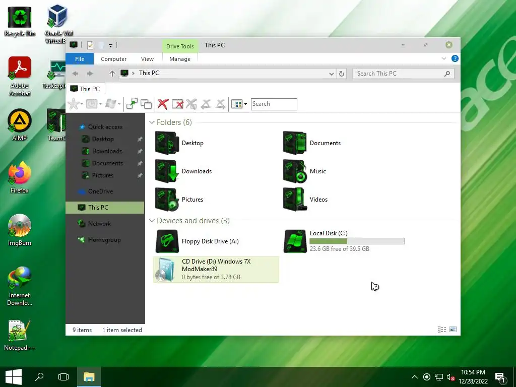The height and width of the screenshot is (387, 516).
Task: Show hidden system tray icons
Action: (415, 377)
